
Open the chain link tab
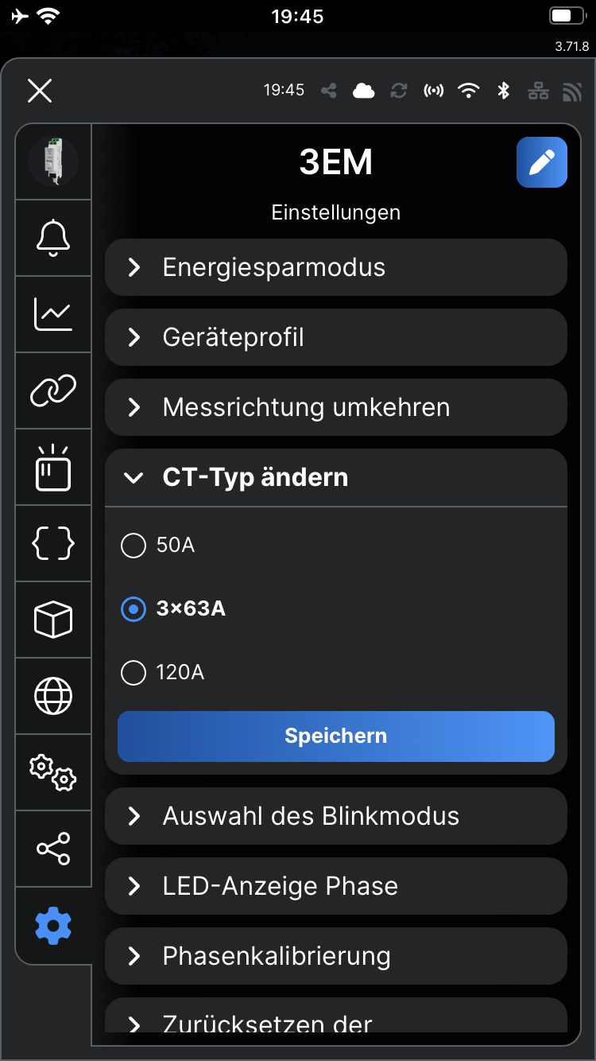(53, 391)
